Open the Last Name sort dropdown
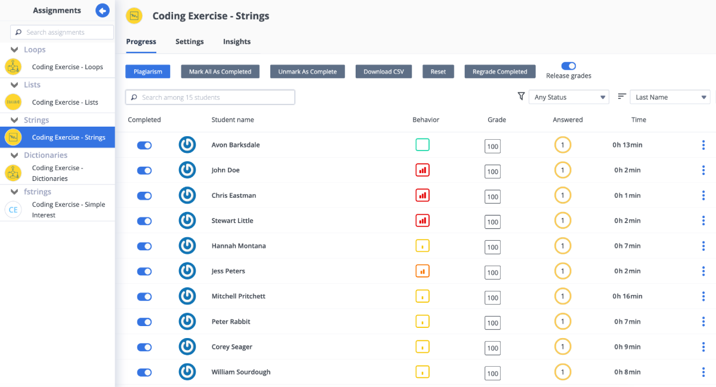Screen dimensions: 716x387 [670, 97]
